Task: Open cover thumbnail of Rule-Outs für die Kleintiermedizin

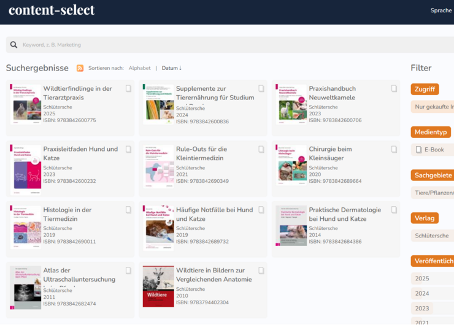Action: point(158,166)
